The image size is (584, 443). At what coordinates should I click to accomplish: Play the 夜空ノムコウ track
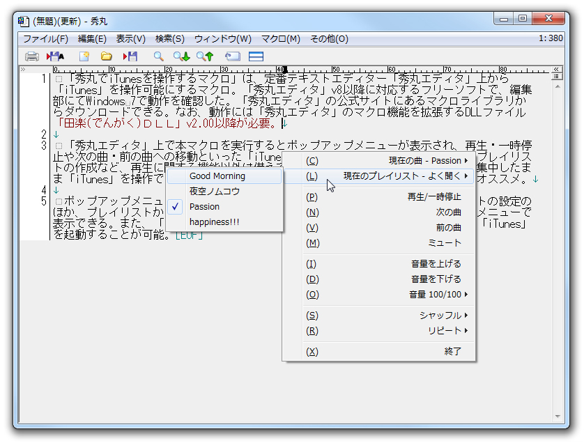pos(224,192)
